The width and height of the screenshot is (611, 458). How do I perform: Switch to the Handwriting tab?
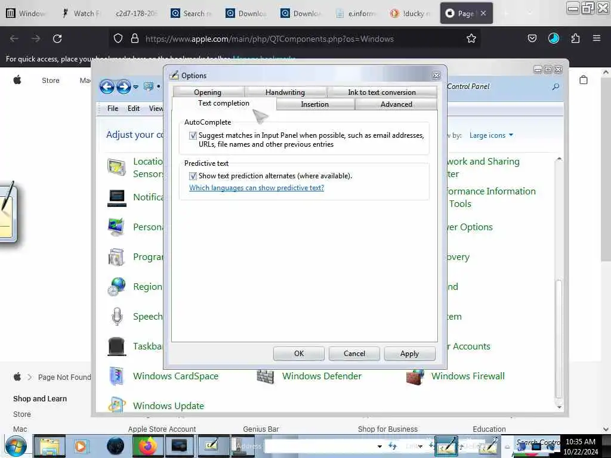point(285,92)
